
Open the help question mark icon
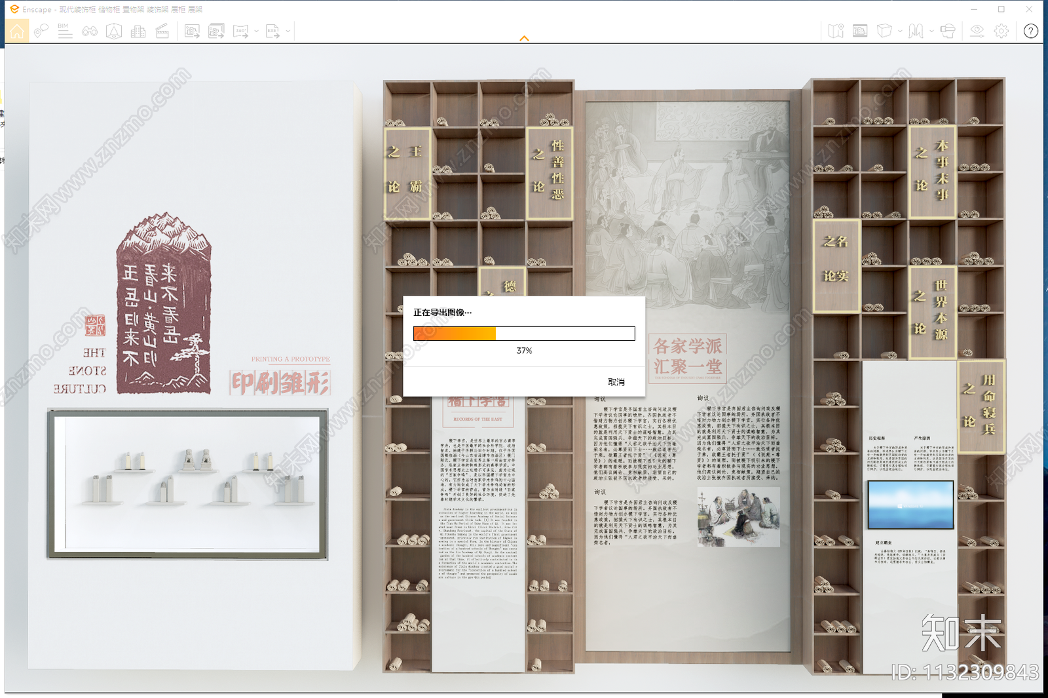(x=1031, y=31)
